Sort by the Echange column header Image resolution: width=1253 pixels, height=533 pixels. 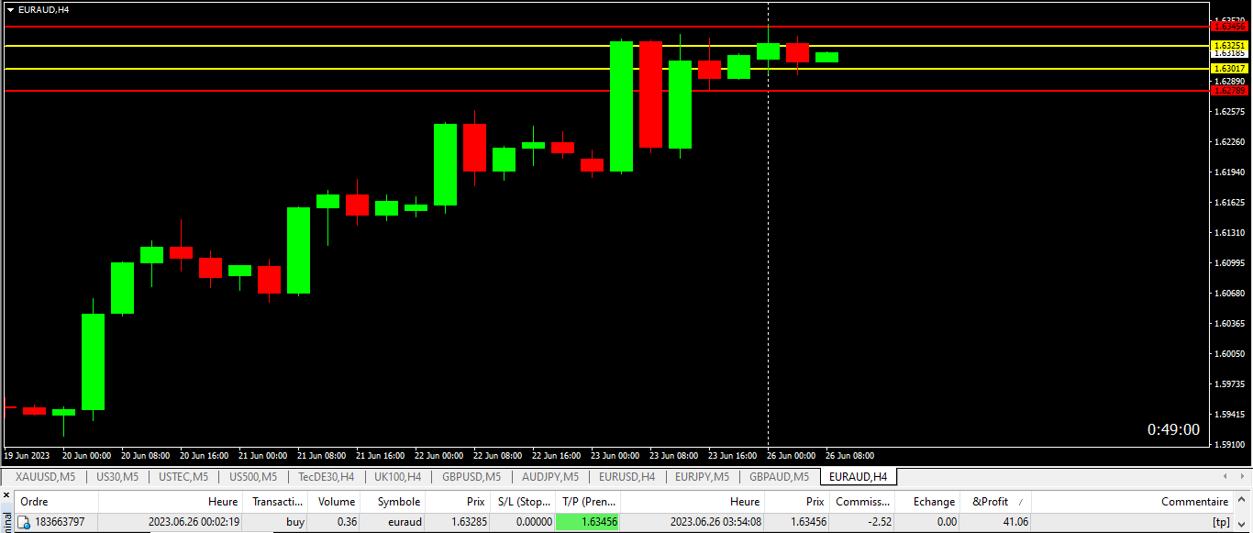click(927, 502)
